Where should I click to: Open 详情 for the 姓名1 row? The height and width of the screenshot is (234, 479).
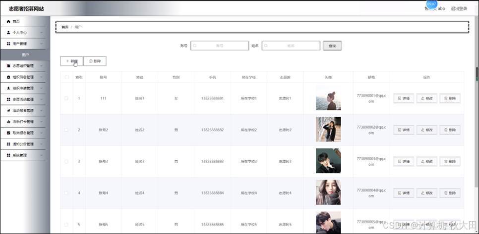(404, 98)
